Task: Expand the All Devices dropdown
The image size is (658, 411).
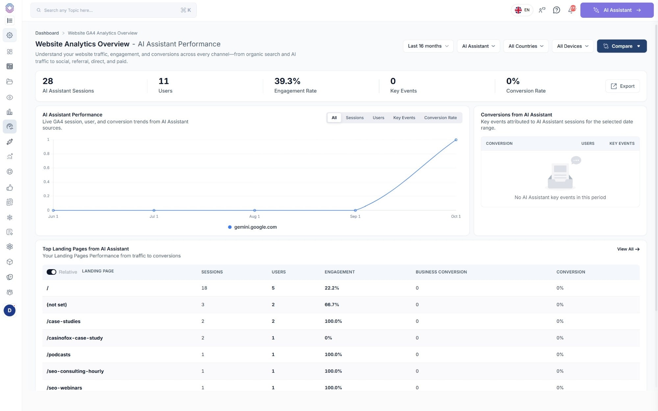Action: (x=572, y=46)
